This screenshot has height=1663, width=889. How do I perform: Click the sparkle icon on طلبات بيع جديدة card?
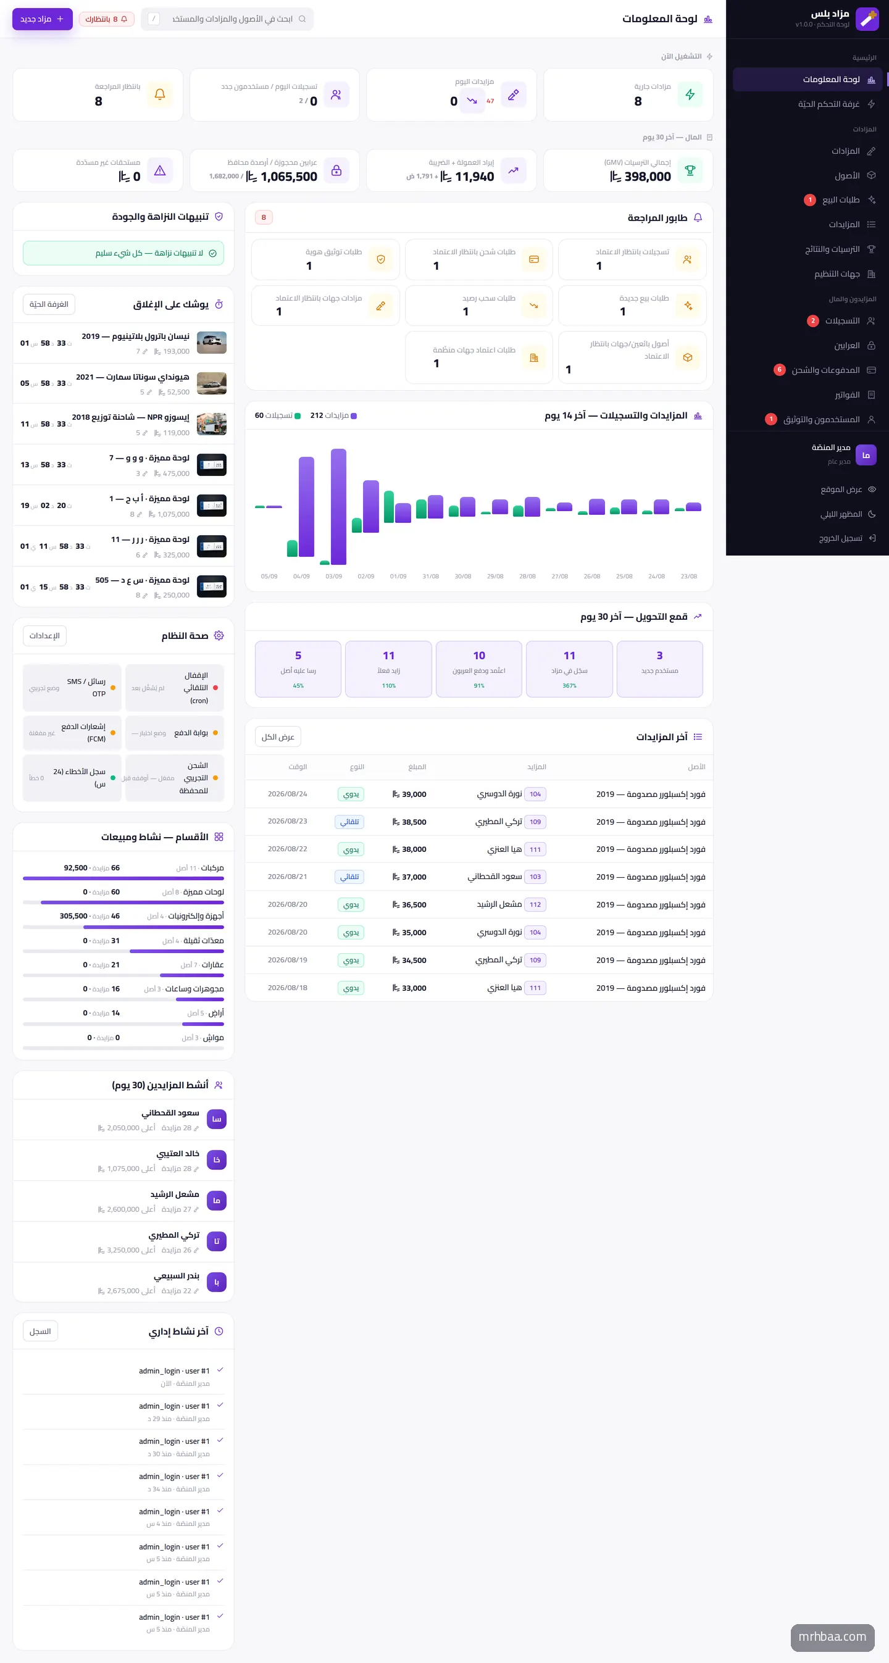pos(688,306)
